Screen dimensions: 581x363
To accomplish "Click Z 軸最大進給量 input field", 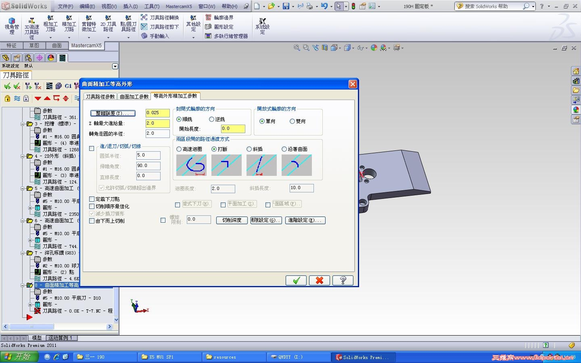I will [x=158, y=123].
